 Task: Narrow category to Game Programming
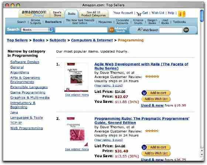point(28,92)
